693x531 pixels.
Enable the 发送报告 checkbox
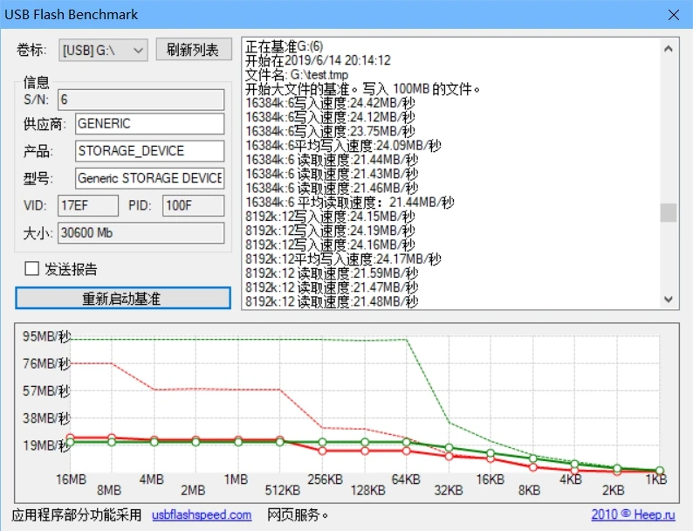[32, 269]
